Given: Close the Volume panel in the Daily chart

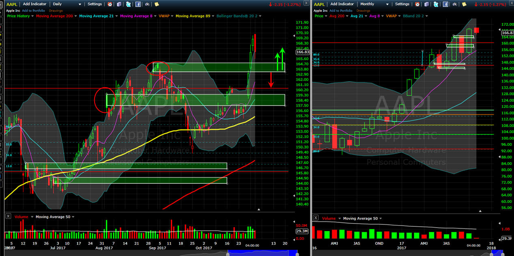Looking at the screenshot, I should point(8,217).
